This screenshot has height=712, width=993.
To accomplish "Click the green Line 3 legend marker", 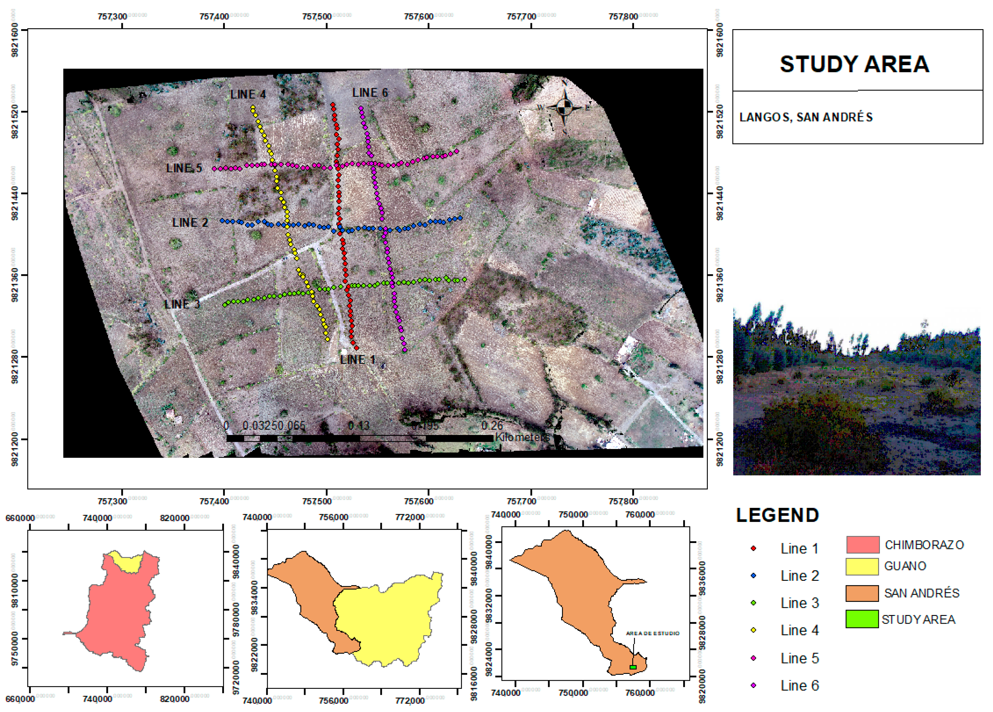I will coord(754,603).
